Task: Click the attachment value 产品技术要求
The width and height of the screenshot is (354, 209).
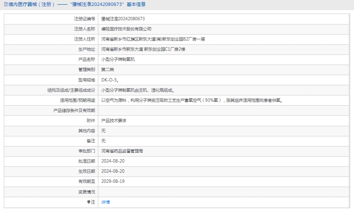Action: (114, 121)
